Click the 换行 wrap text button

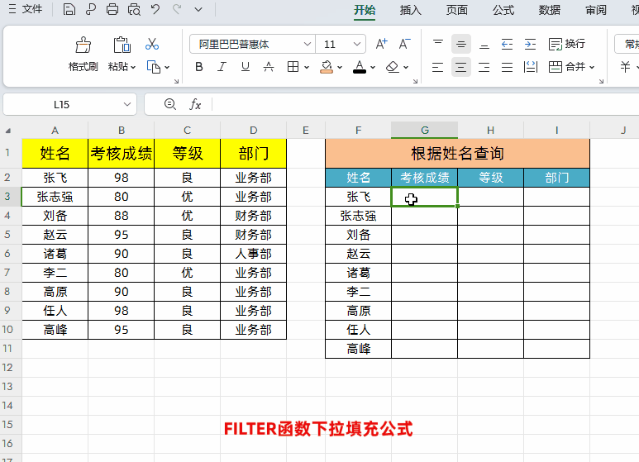coord(567,44)
